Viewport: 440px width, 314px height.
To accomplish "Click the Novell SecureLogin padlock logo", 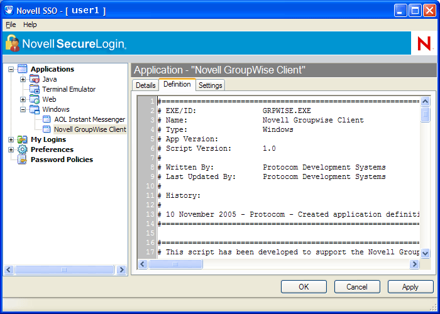I will [x=13, y=43].
